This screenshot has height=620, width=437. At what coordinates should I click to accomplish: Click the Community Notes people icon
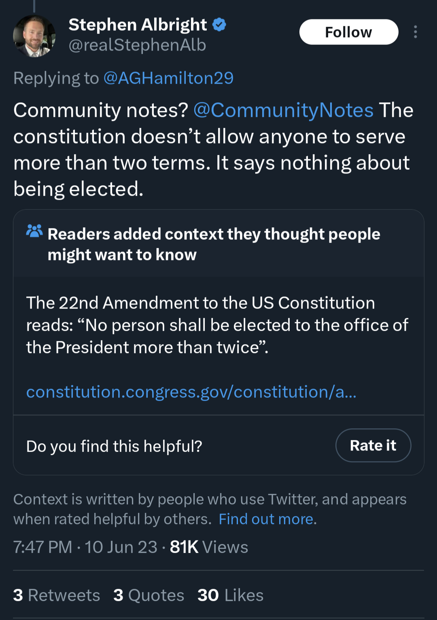tap(34, 231)
